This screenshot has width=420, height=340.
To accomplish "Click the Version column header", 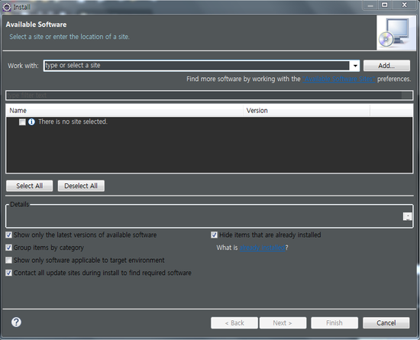I will coord(306,110).
